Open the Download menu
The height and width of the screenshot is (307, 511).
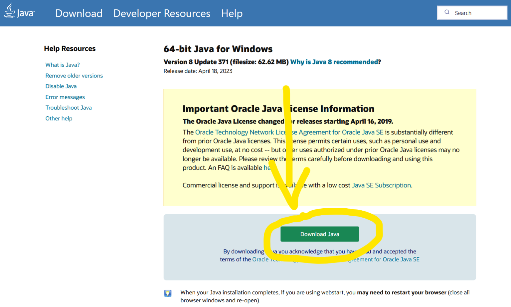point(79,13)
